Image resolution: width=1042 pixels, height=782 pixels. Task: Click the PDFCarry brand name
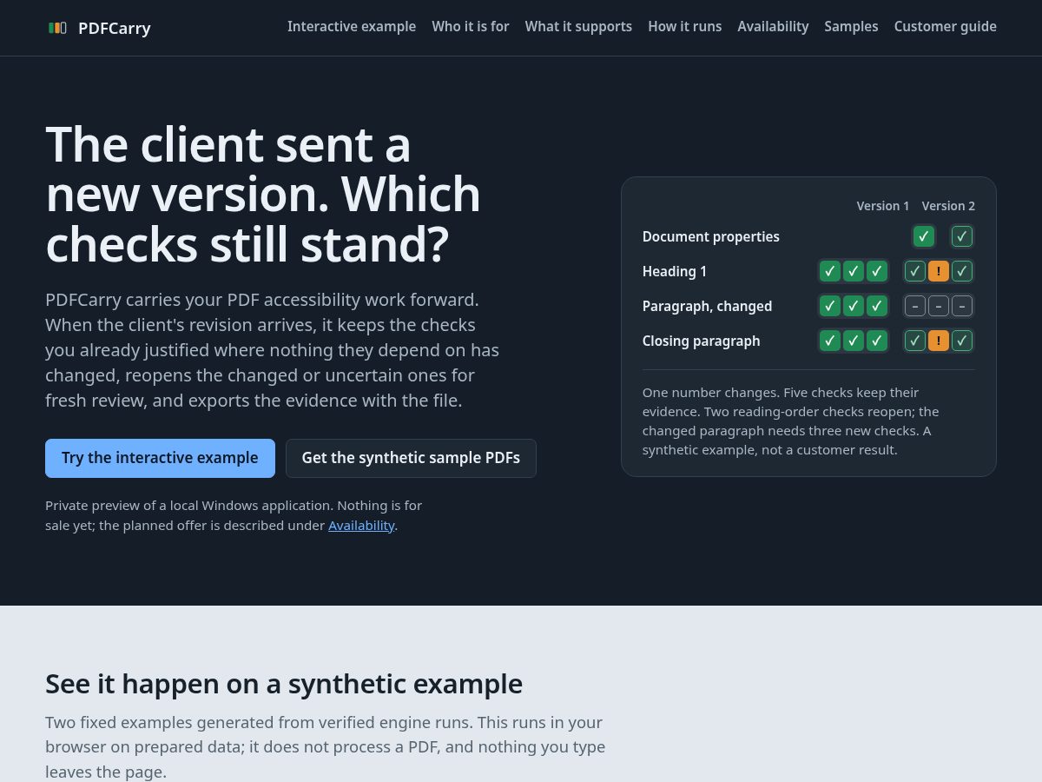(x=115, y=28)
